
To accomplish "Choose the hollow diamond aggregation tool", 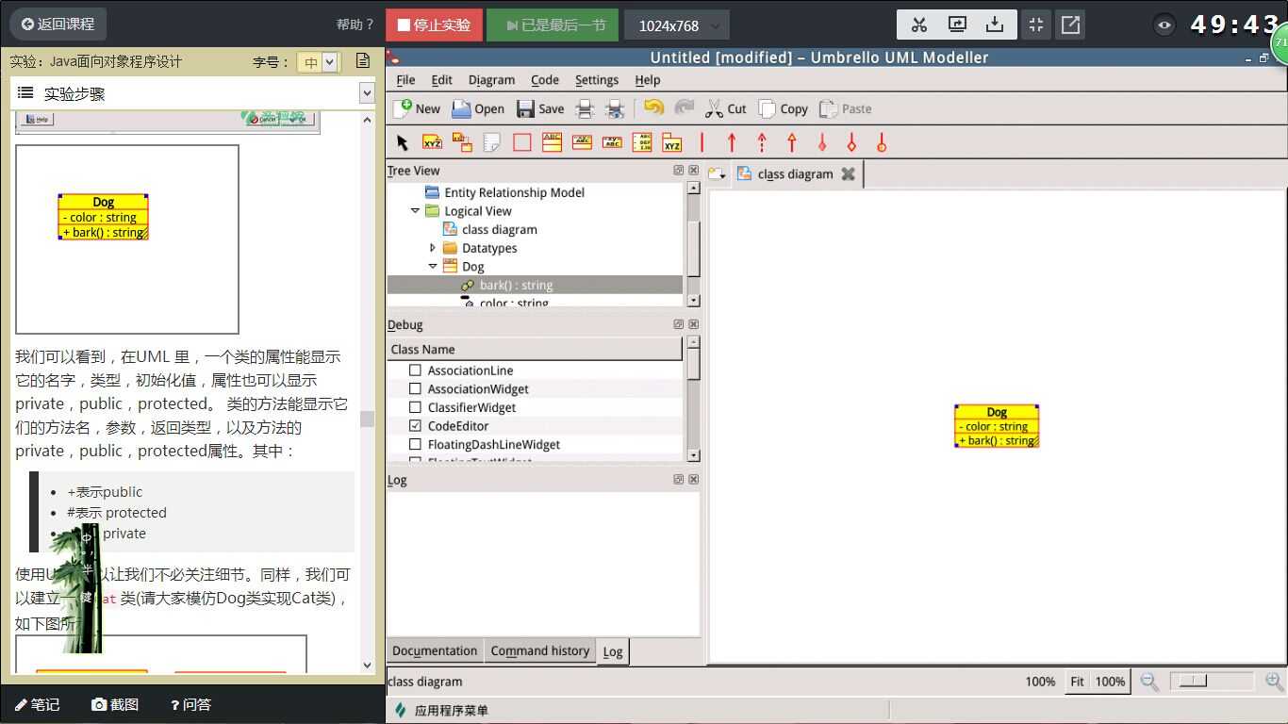I will 851,142.
